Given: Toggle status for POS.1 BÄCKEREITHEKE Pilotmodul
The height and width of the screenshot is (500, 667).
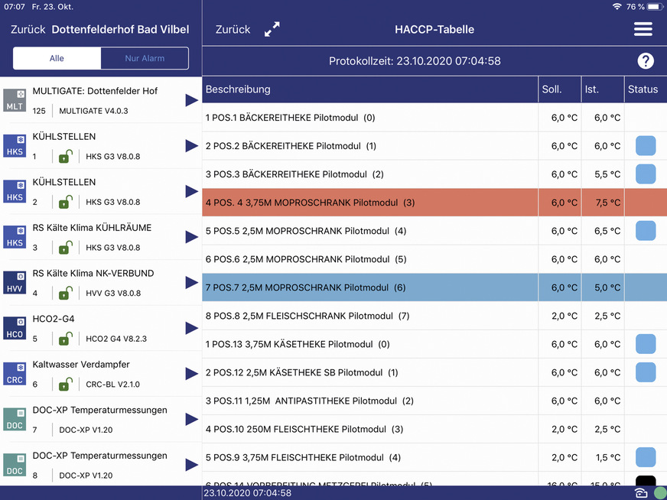Looking at the screenshot, I should click(x=644, y=118).
